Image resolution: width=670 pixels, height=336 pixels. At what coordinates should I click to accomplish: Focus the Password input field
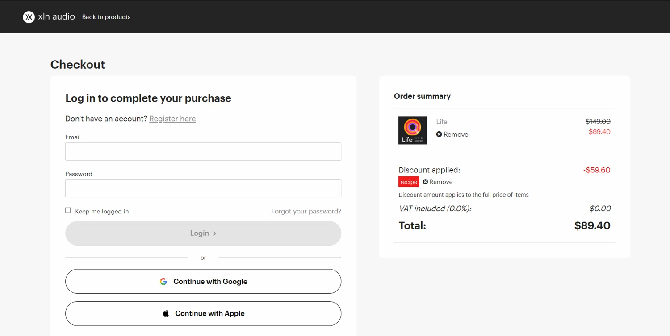point(203,188)
